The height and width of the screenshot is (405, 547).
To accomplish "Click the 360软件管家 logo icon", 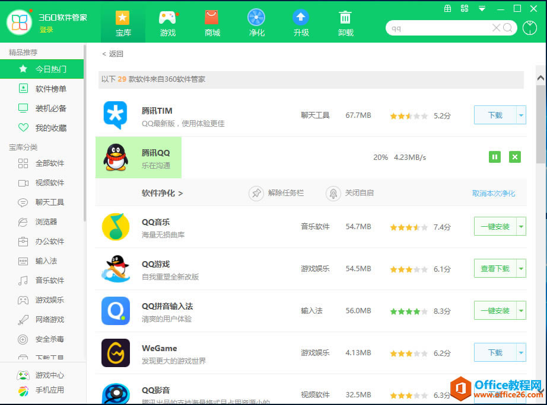I will pyautogui.click(x=19, y=22).
